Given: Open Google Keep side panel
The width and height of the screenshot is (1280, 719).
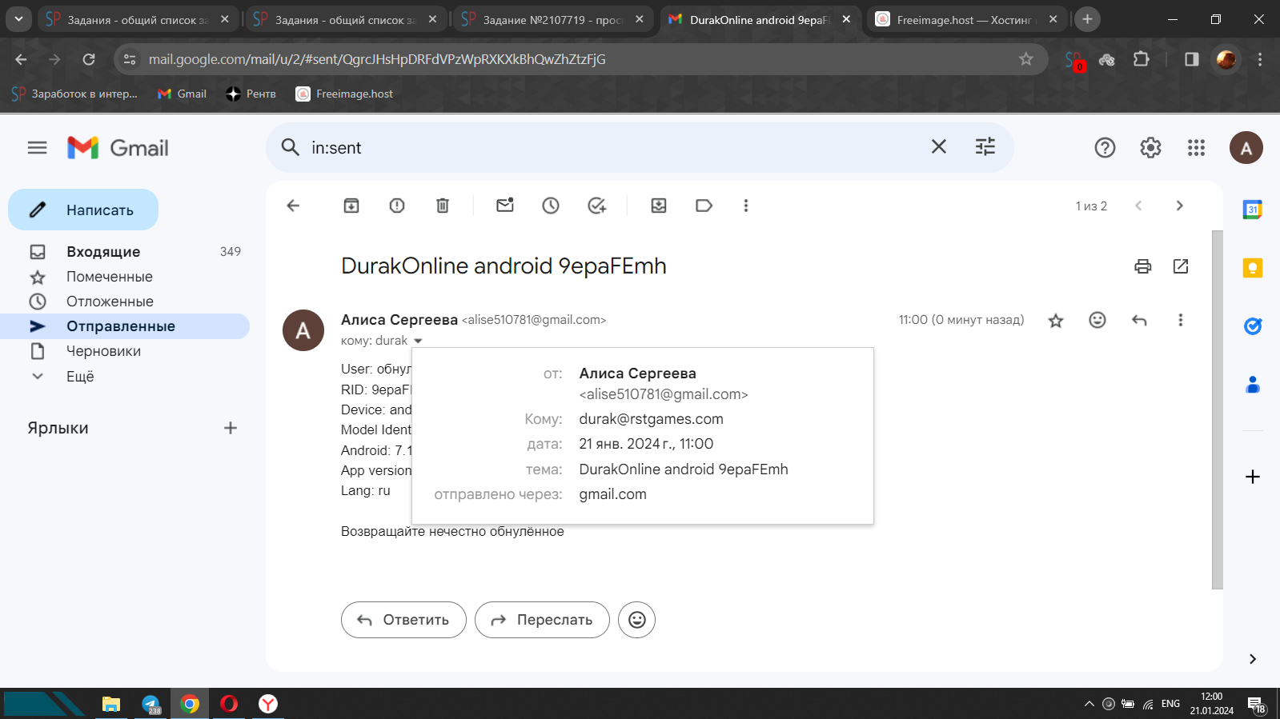Looking at the screenshot, I should click(1253, 268).
